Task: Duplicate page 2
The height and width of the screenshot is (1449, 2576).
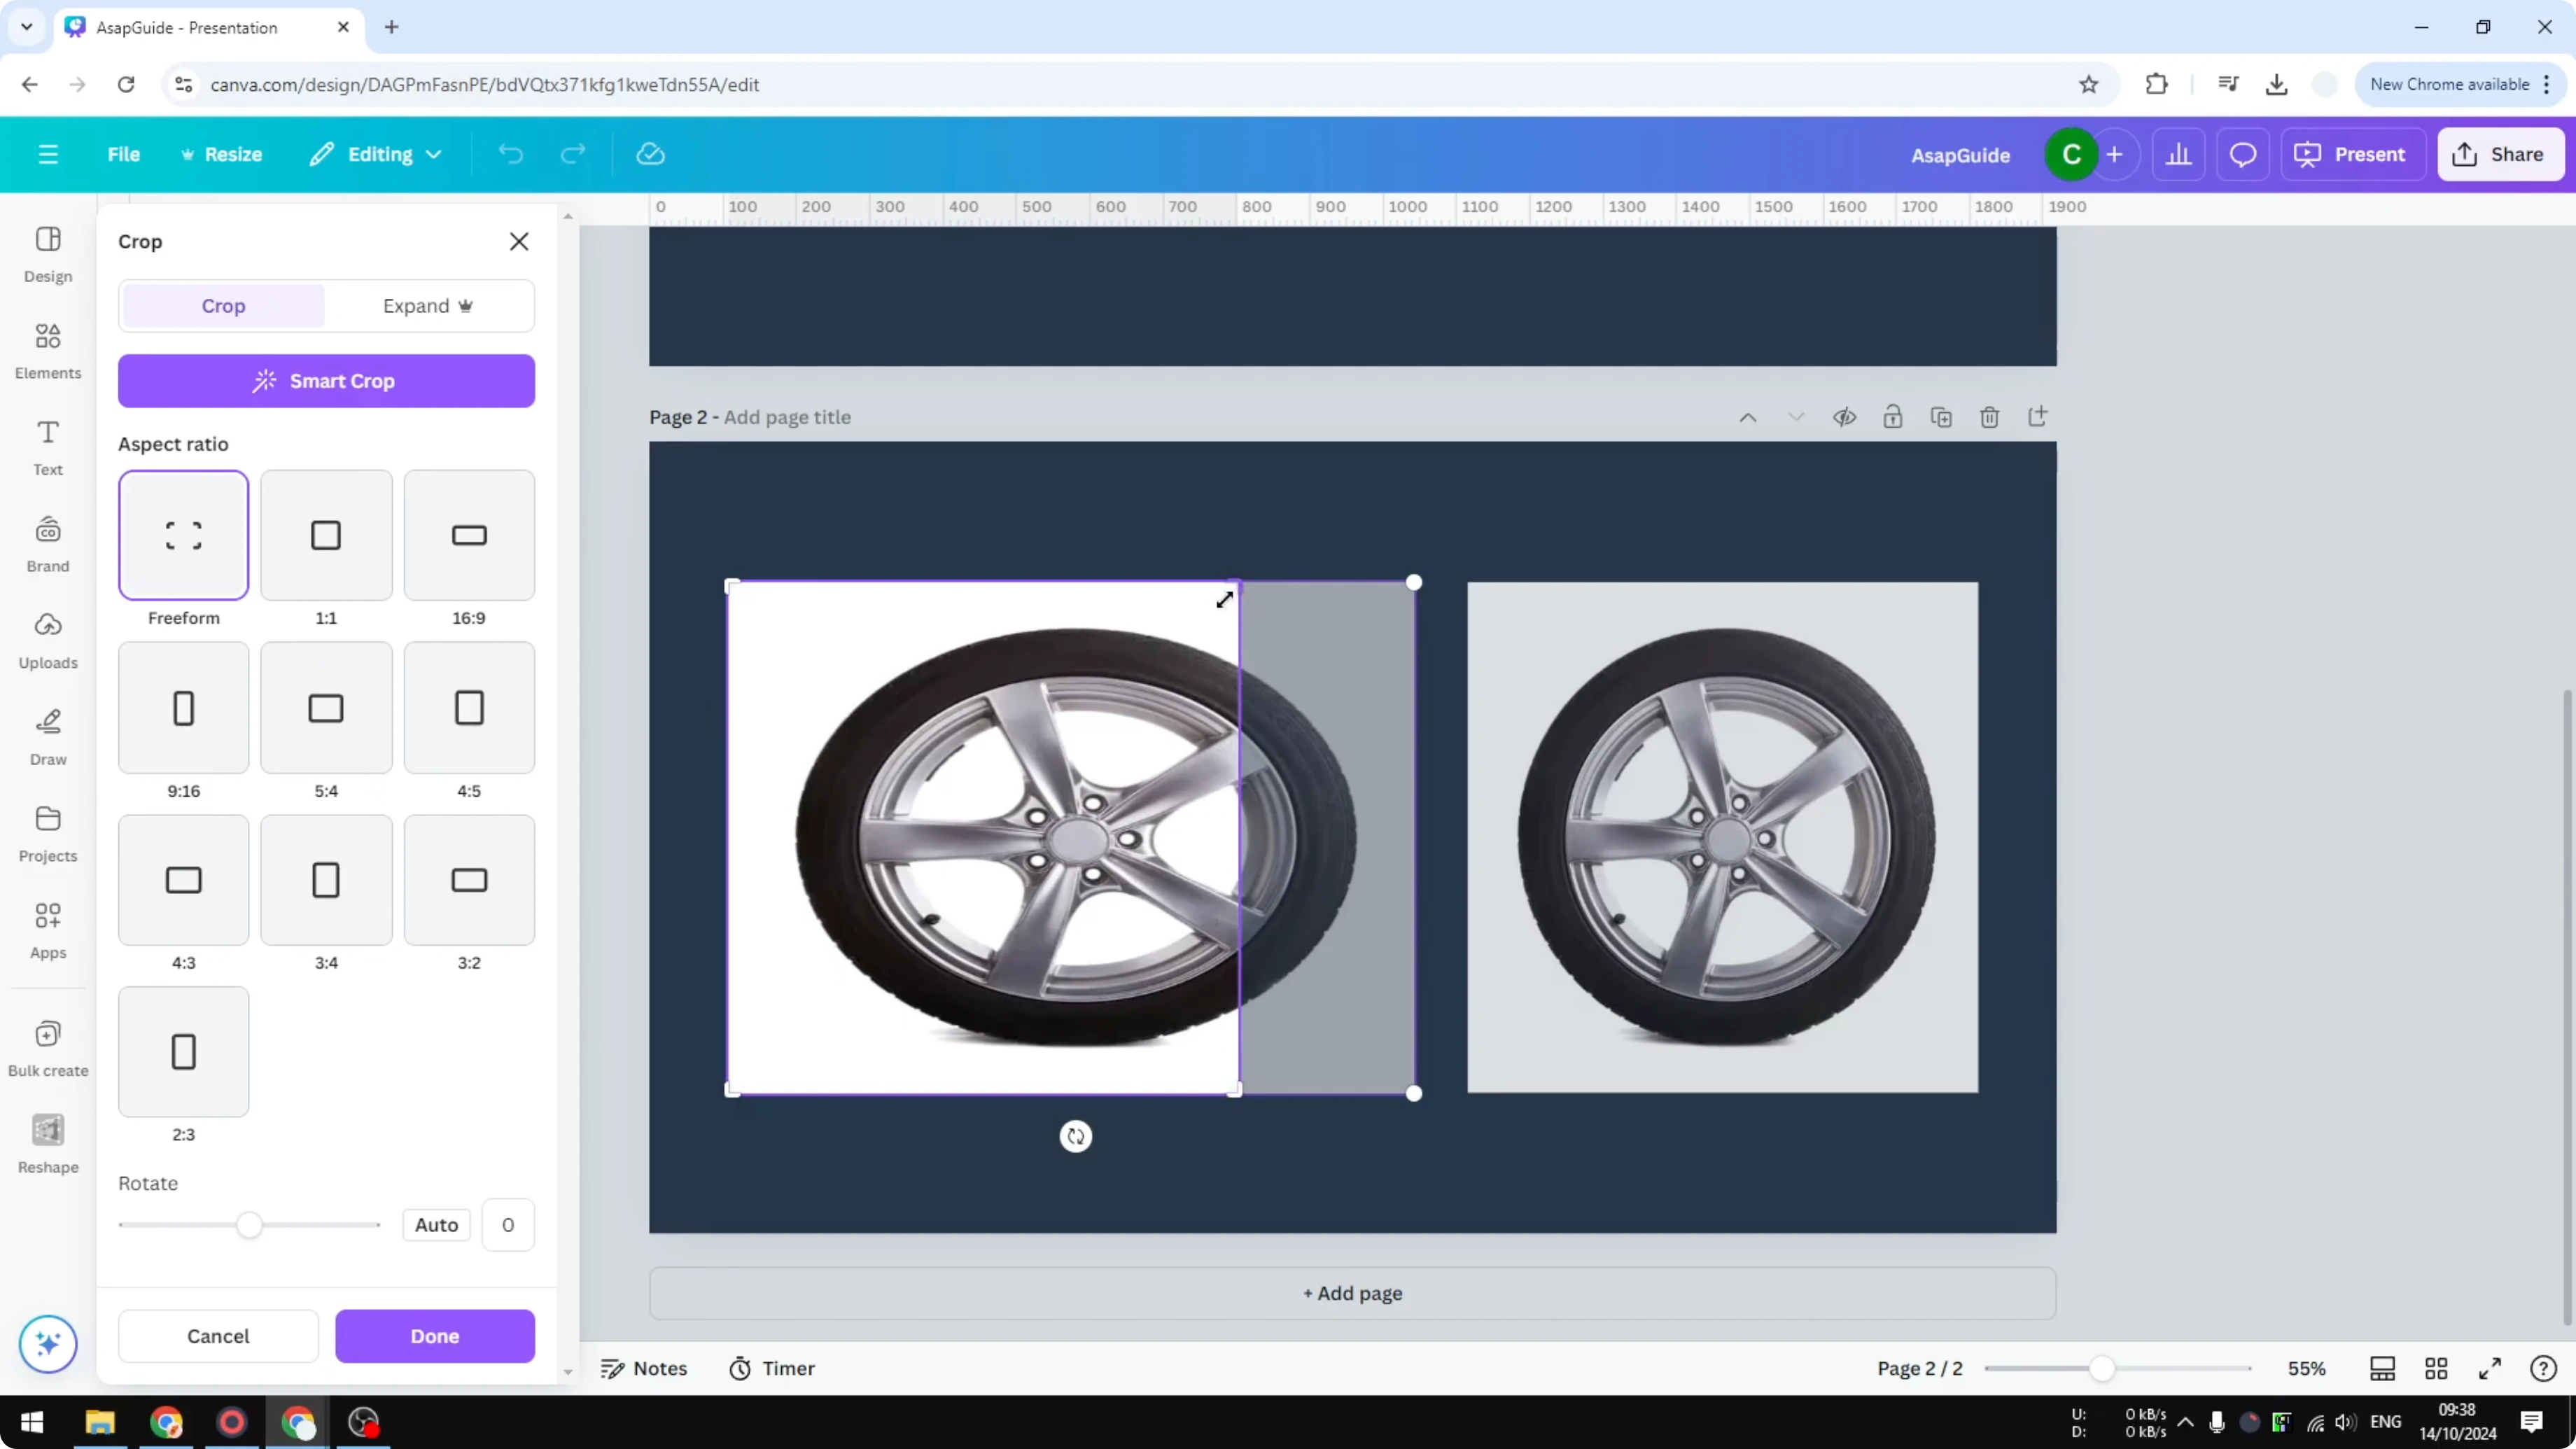Action: (x=1941, y=417)
